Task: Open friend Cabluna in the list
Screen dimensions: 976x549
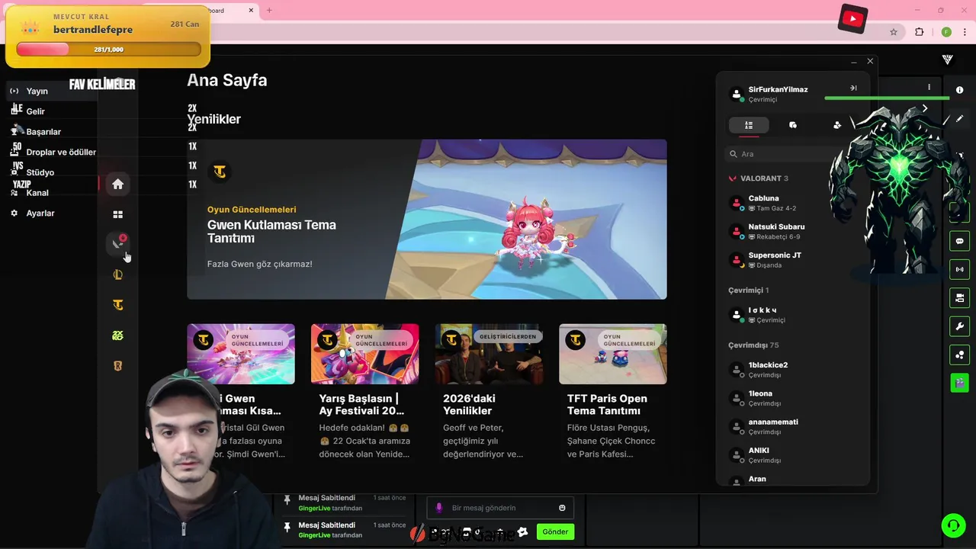Action: tap(793, 203)
